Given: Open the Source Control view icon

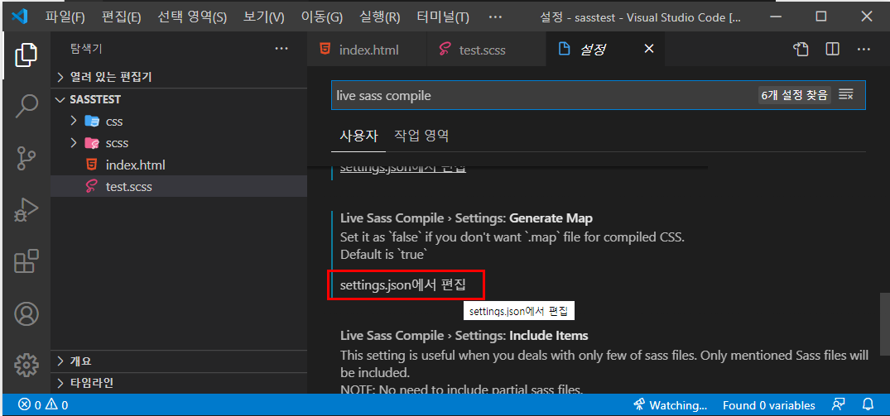Looking at the screenshot, I should coord(26,158).
